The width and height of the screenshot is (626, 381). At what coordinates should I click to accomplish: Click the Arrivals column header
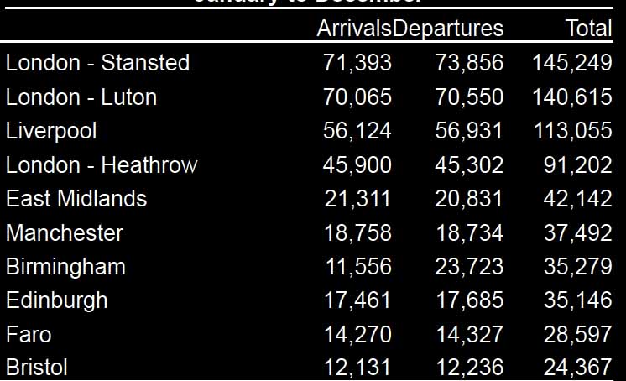pyautogui.click(x=354, y=29)
